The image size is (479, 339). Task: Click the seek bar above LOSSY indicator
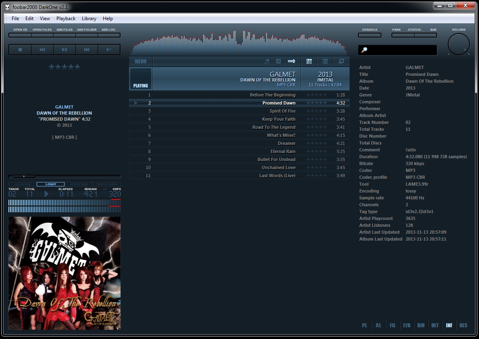pyautogui.click(x=65, y=176)
